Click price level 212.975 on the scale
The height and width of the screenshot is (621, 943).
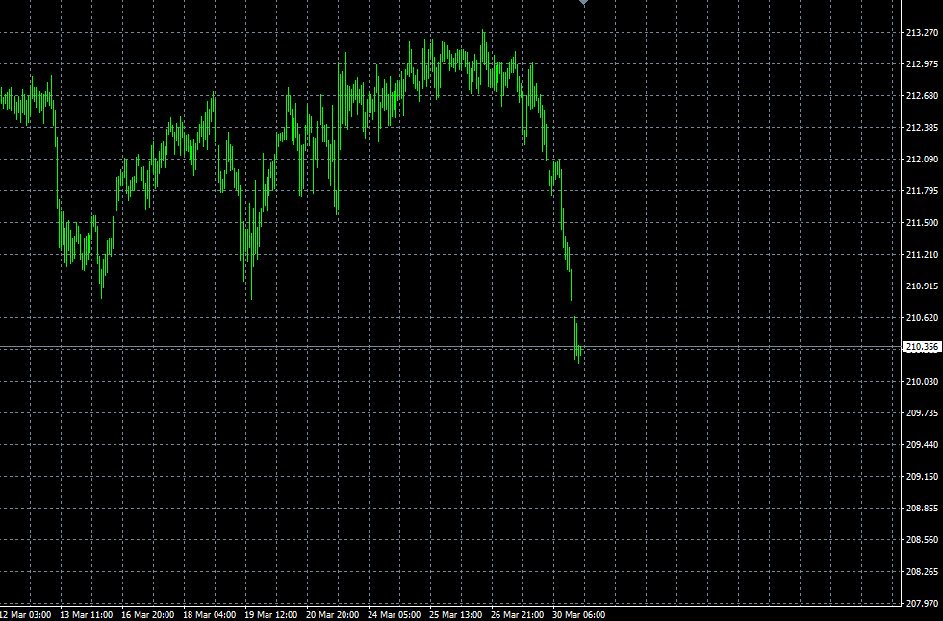pyautogui.click(x=922, y=64)
